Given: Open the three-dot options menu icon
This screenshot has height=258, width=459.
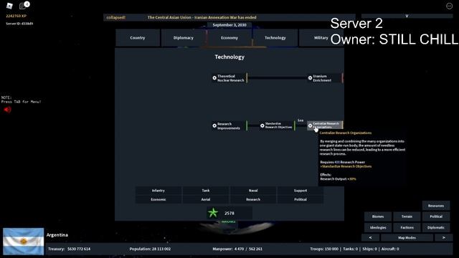Looking at the screenshot, I should (x=449, y=6).
